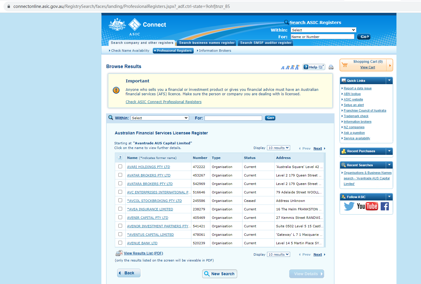Open the Twitter bird icon
421x284 pixels.
[349, 206]
